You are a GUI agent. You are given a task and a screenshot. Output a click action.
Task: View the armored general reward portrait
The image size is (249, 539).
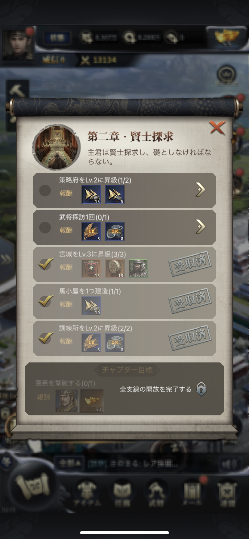(x=138, y=268)
